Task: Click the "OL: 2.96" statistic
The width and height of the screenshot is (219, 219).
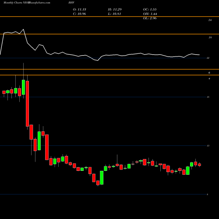Action: tap(150, 18)
